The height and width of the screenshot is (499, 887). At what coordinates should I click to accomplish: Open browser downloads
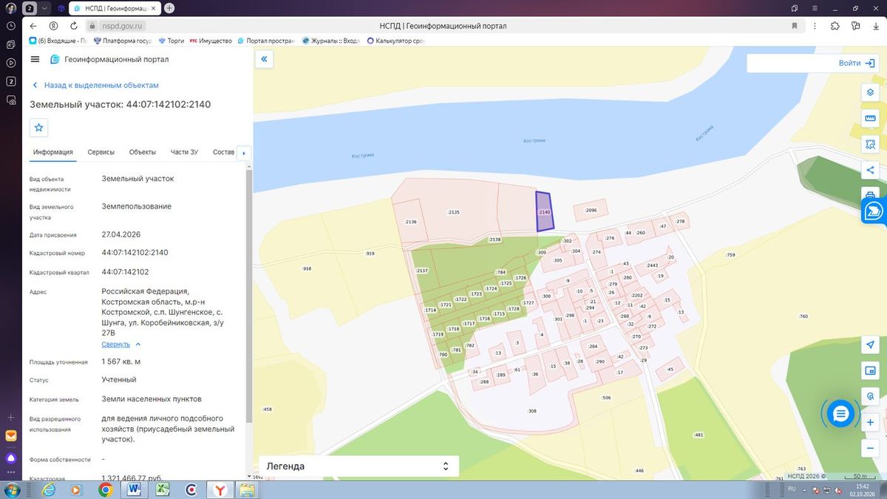click(875, 26)
